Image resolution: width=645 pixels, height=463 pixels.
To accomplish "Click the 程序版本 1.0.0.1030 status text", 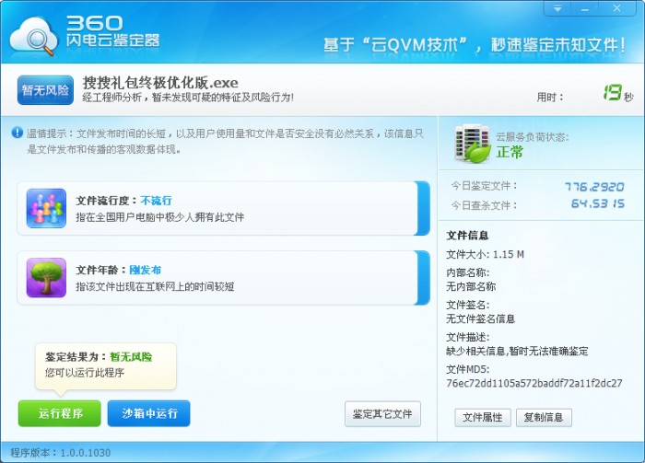I will [61, 453].
